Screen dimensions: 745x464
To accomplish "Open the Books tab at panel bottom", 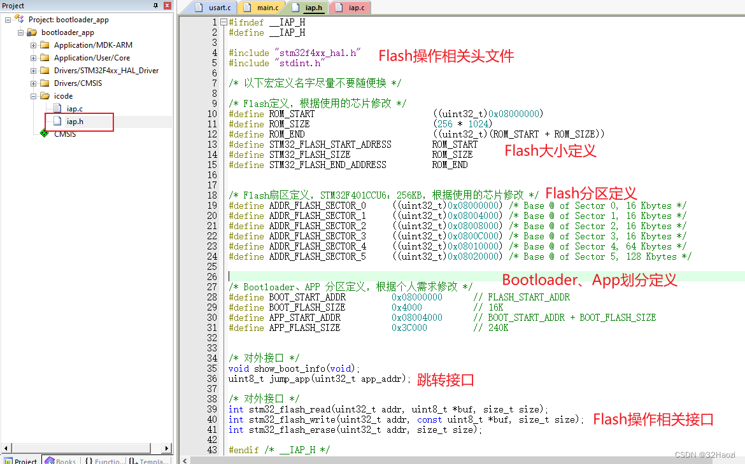I will pos(60,460).
